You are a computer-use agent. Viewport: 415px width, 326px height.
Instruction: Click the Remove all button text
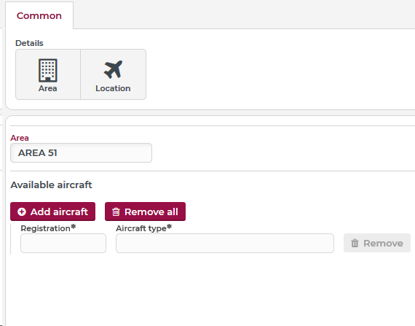pyautogui.click(x=151, y=211)
